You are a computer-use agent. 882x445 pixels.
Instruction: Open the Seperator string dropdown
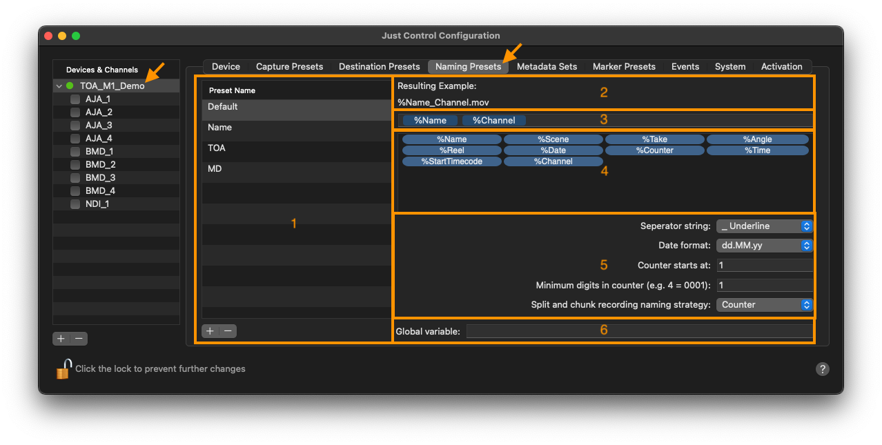764,226
